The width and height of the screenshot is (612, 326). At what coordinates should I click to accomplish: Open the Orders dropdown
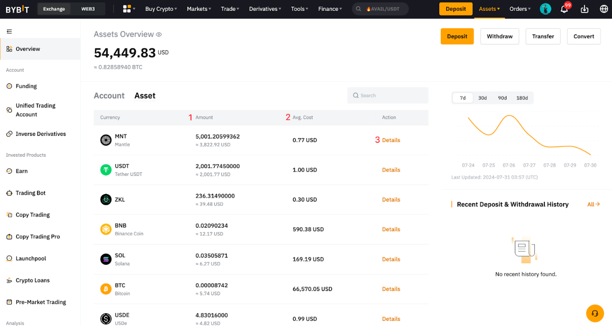[520, 9]
